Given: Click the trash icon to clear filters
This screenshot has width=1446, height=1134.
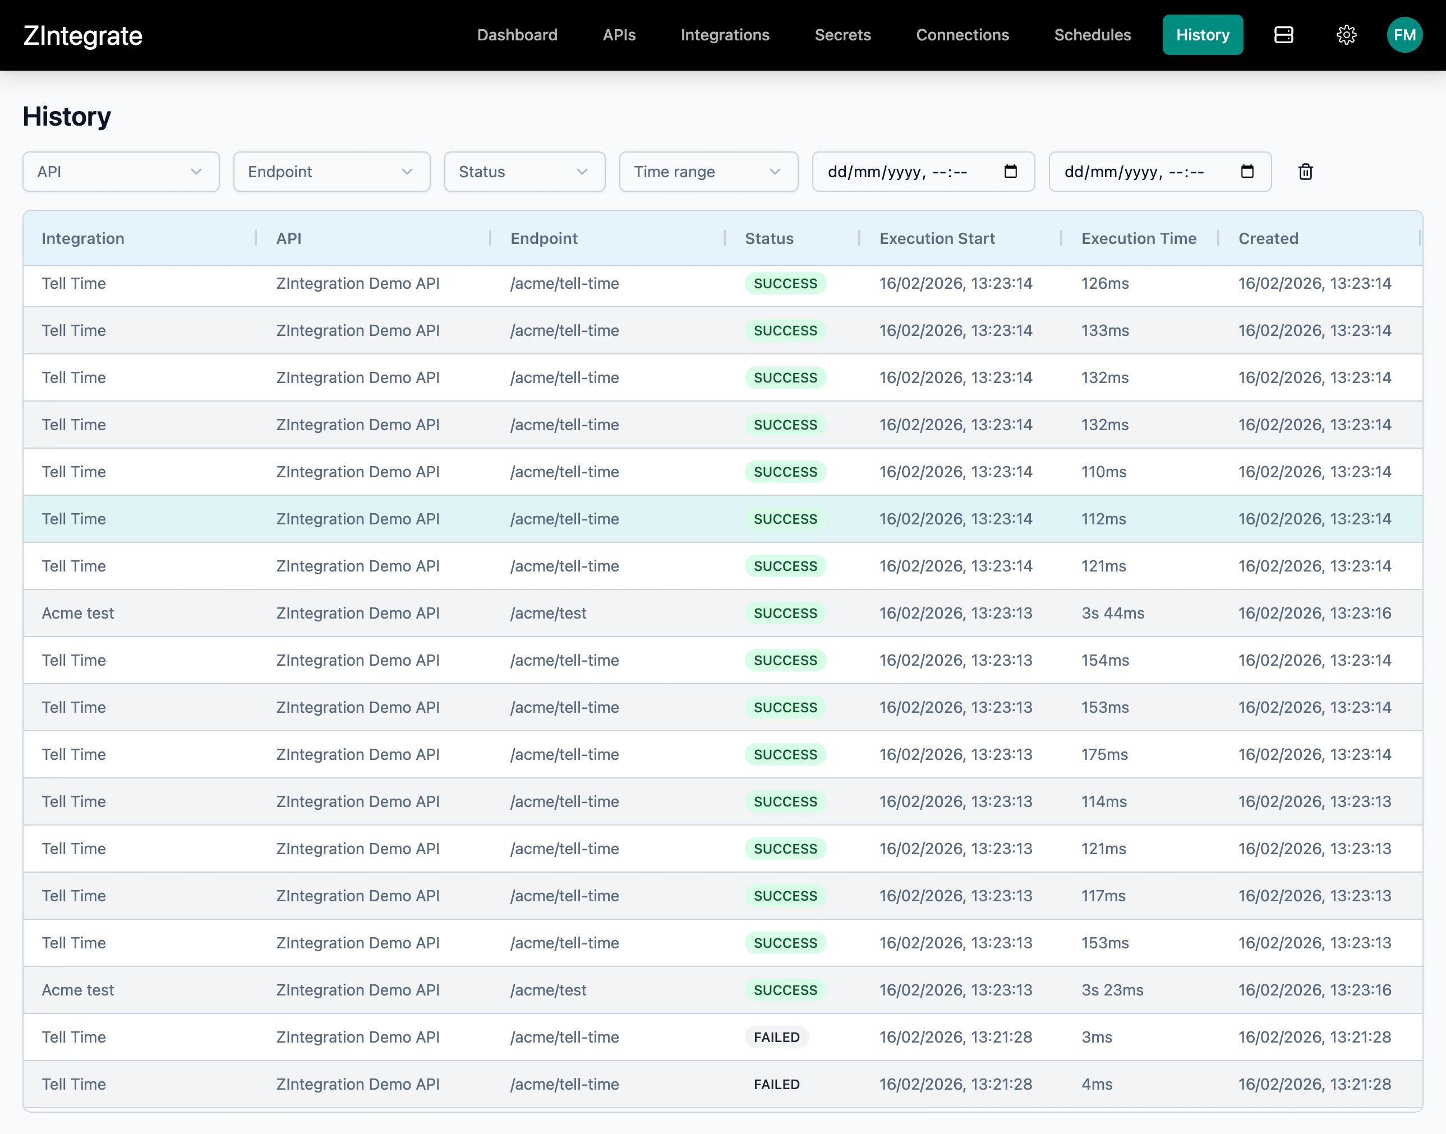Looking at the screenshot, I should pyautogui.click(x=1305, y=172).
